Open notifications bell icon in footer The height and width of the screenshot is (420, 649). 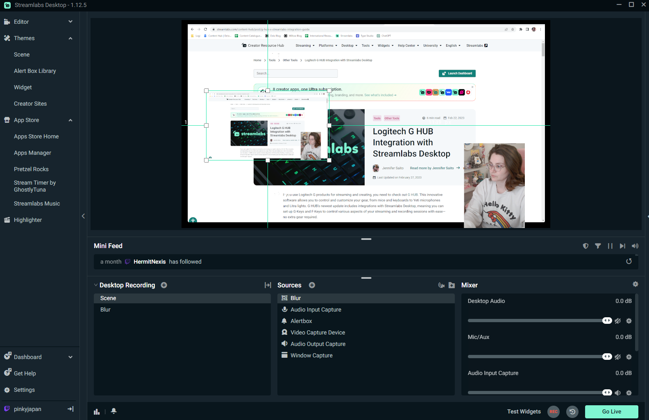[114, 411]
